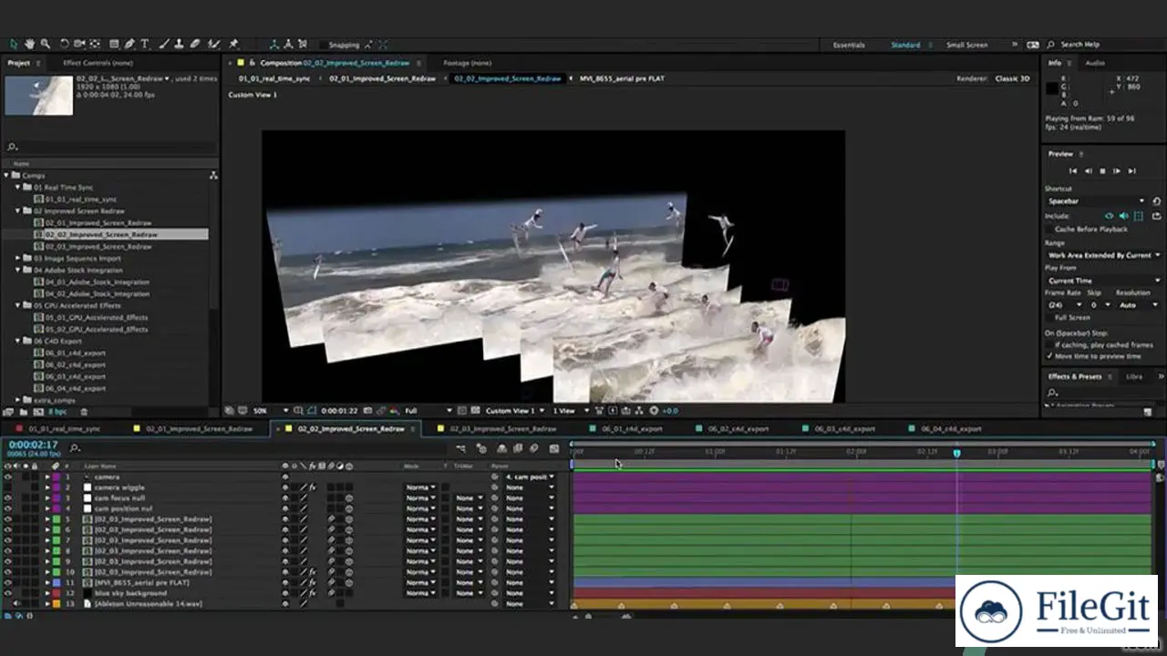Click 01_01_real_time_sync in composition breadcrumb
Screen dimensions: 1167x656
tap(274, 78)
